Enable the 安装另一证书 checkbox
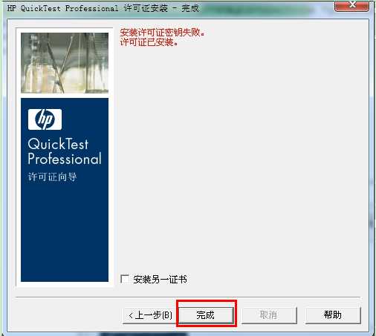Image resolution: width=376 pixels, height=336 pixels. coord(125,279)
